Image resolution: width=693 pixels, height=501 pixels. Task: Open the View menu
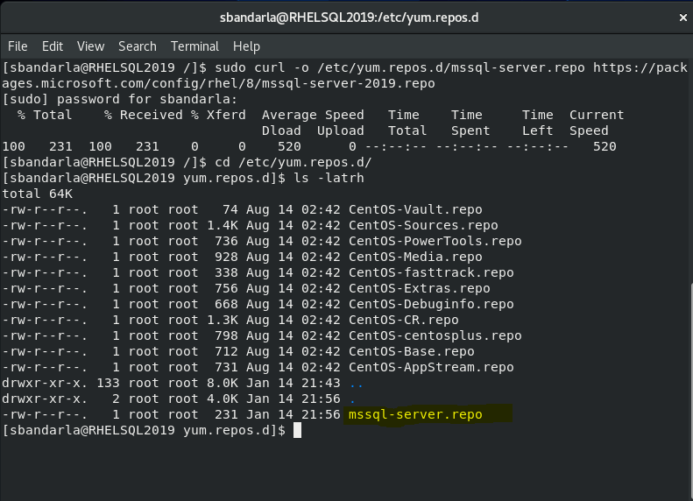pos(90,46)
